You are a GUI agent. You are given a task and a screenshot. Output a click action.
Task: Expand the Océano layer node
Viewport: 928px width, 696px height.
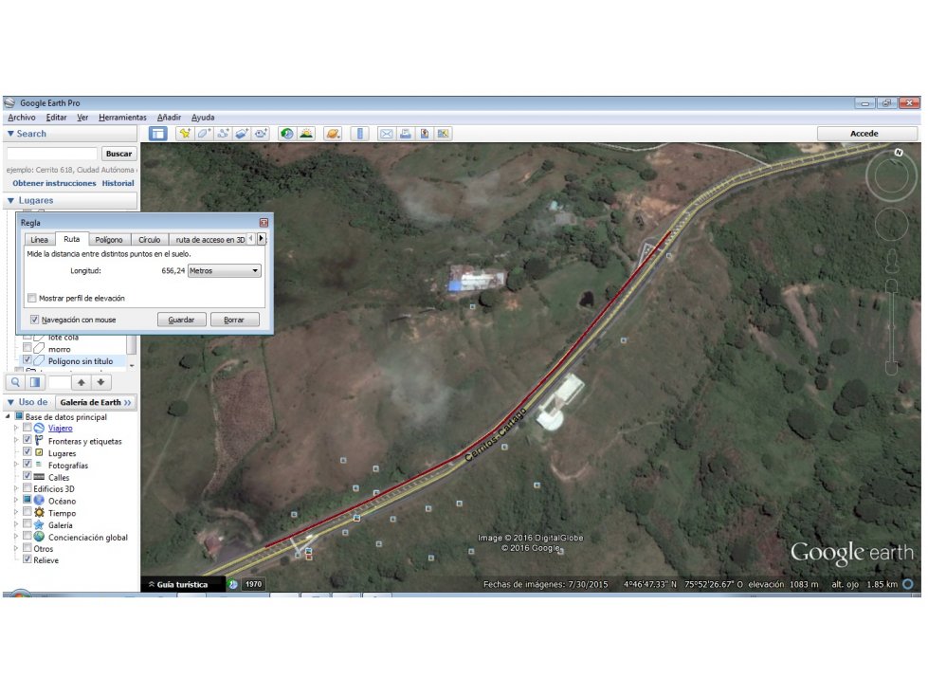point(16,501)
